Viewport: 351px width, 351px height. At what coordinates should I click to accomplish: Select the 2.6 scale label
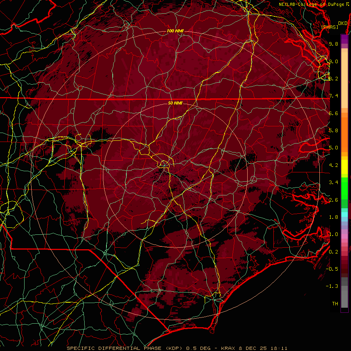click(333, 200)
